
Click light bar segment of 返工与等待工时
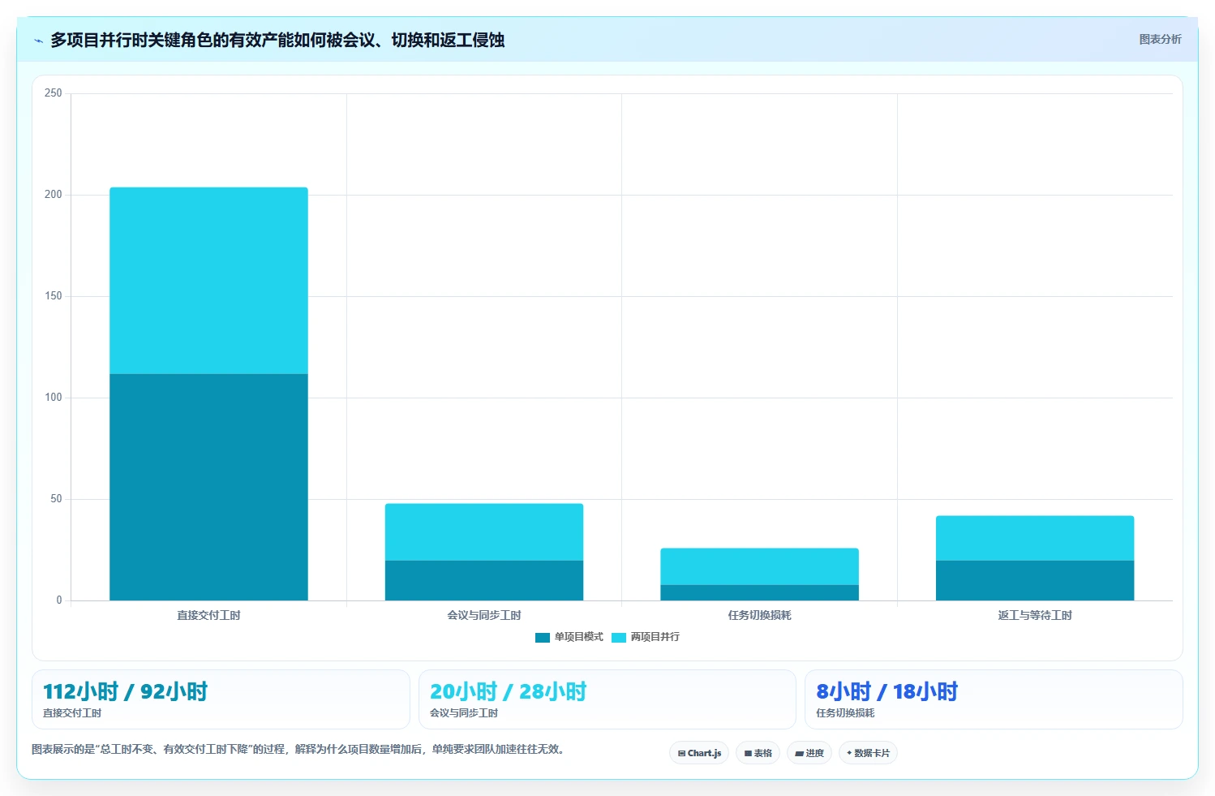[x=1035, y=538]
